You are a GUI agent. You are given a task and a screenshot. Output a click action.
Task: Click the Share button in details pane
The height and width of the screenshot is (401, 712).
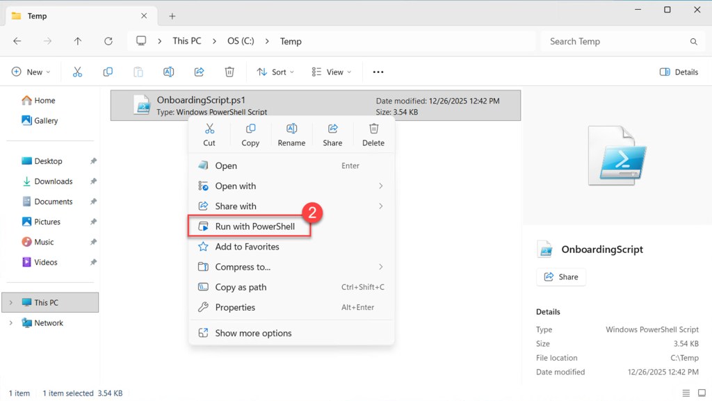(x=561, y=277)
